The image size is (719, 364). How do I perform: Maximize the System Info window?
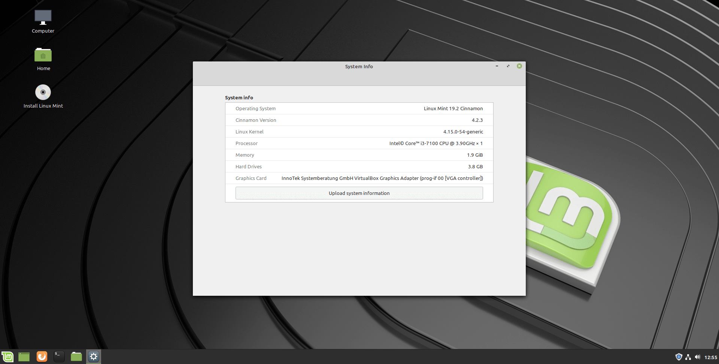pyautogui.click(x=508, y=66)
